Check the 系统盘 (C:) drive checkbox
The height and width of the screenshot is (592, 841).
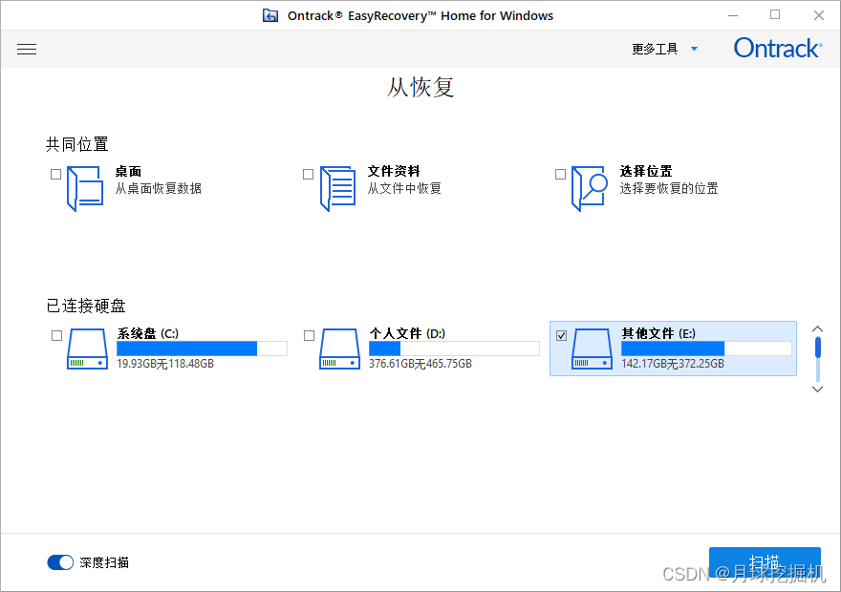[x=56, y=335]
